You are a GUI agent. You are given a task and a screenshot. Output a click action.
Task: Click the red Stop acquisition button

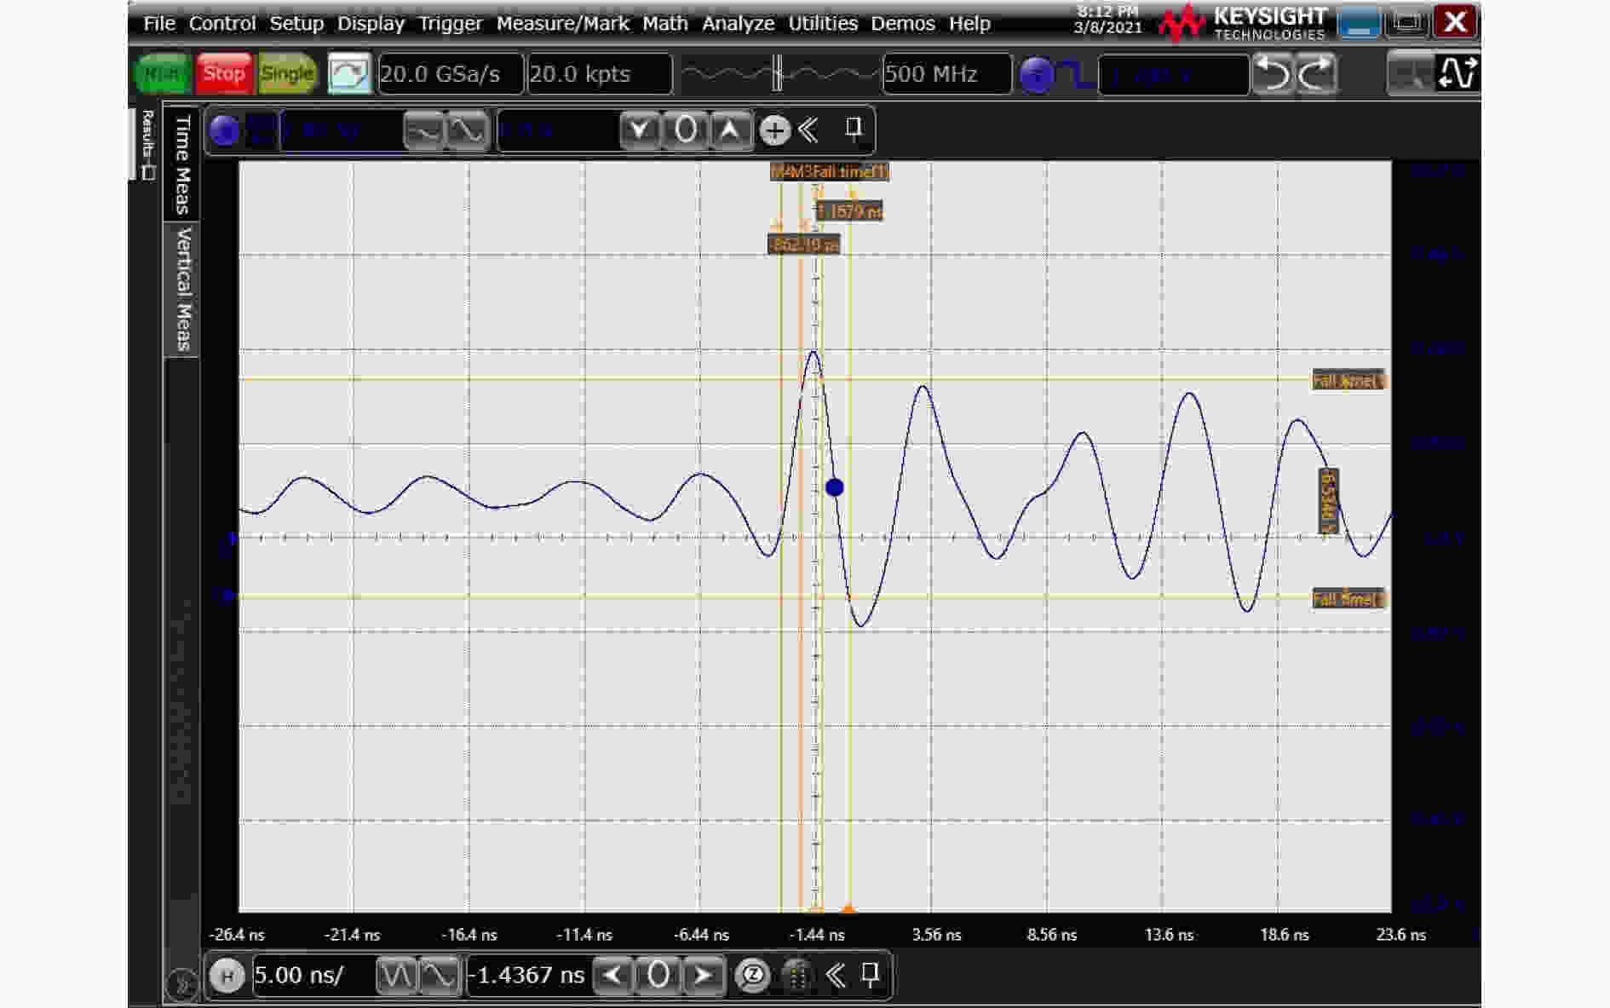coord(224,73)
